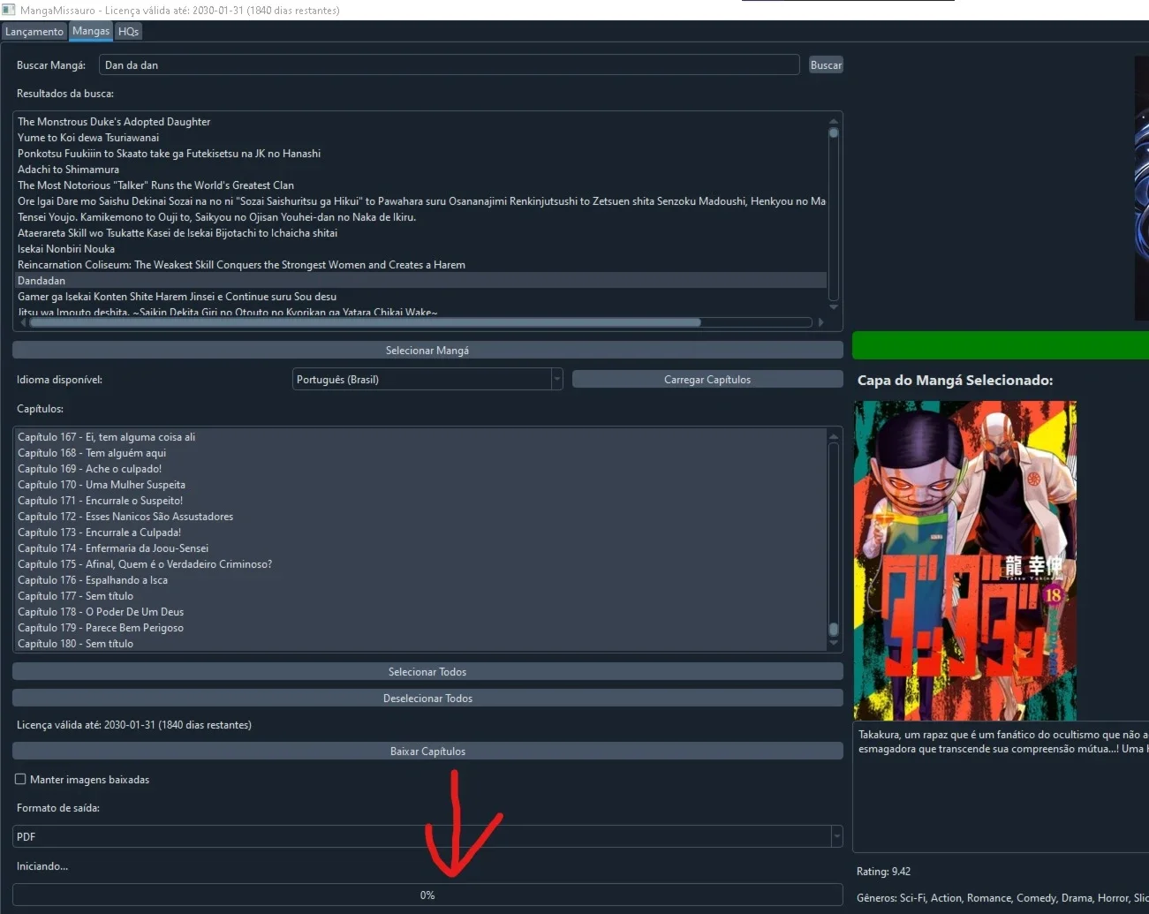Screen dimensions: 1149x914
Task: Select 'The Most Notorious "Talker"' result
Action: (x=420, y=185)
